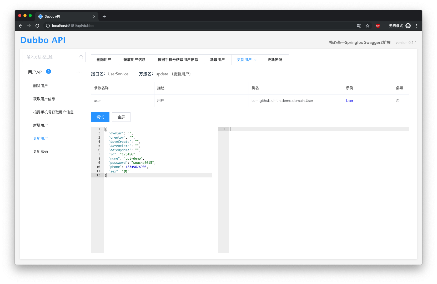Select 更新密码 in the sidebar
Image resolution: width=437 pixels, height=284 pixels.
tap(41, 151)
